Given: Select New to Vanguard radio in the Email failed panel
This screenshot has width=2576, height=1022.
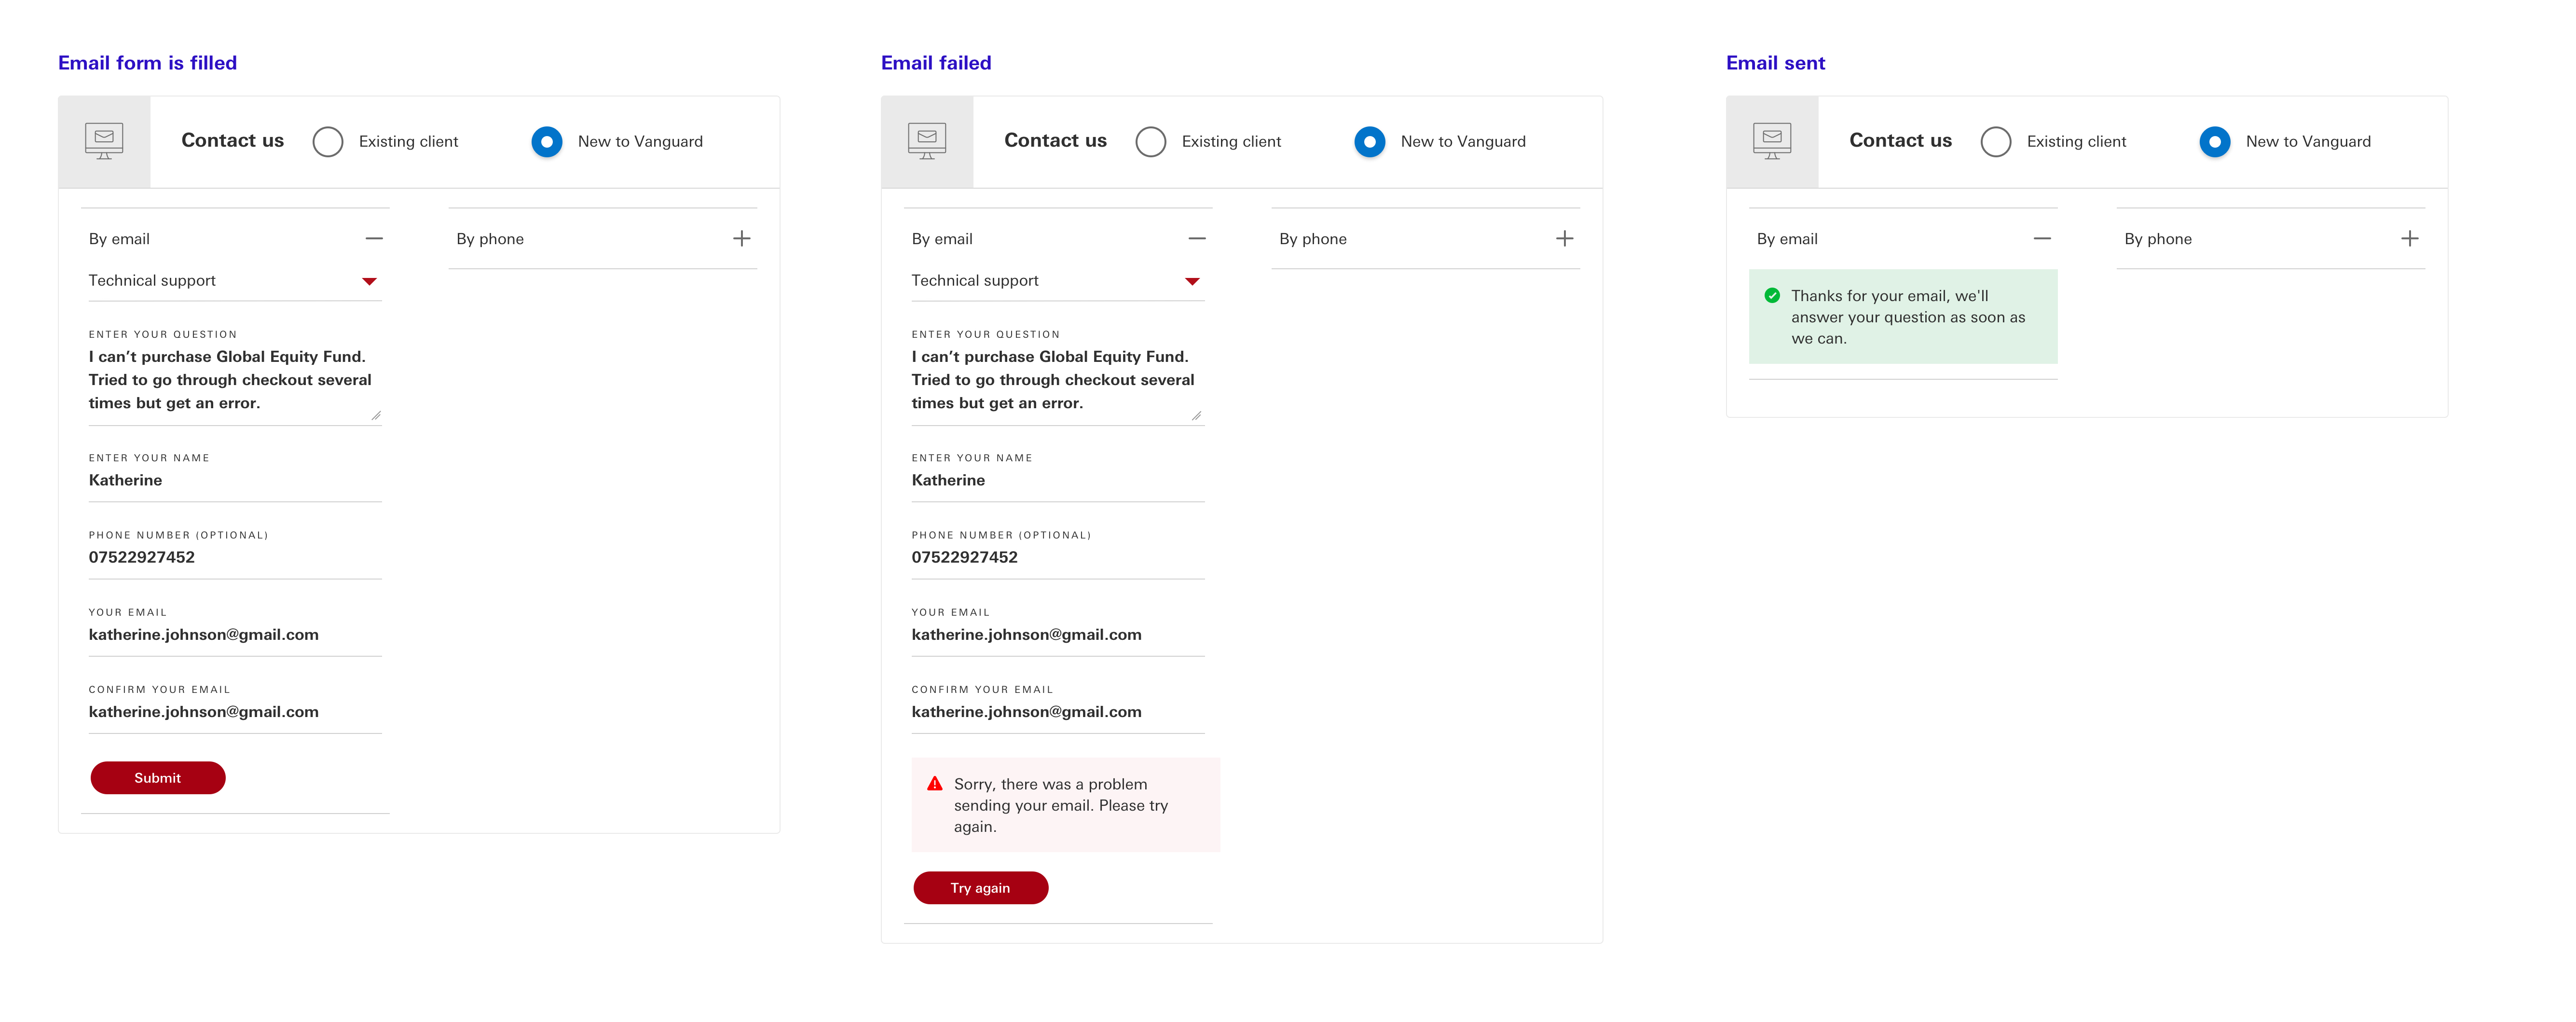Looking at the screenshot, I should click(1369, 142).
